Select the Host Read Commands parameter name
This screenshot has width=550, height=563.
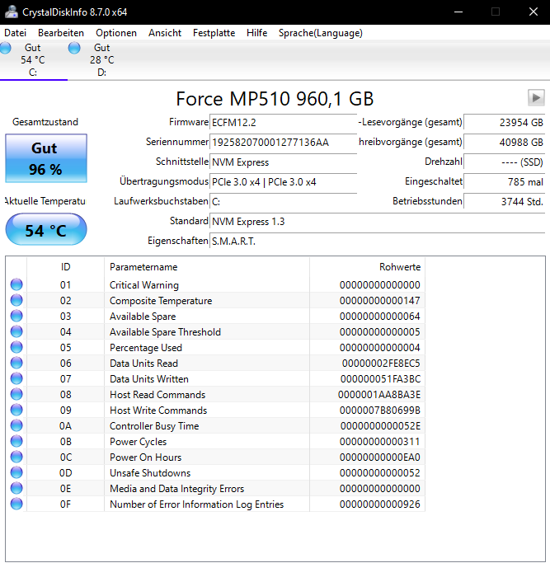(x=157, y=395)
